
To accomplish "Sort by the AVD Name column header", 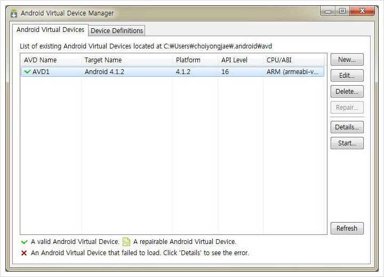I will pos(51,60).
